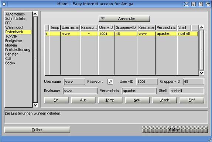This screenshot has height=142, width=212.
Task: Sort by Temp column header
Action: coord(55,27)
